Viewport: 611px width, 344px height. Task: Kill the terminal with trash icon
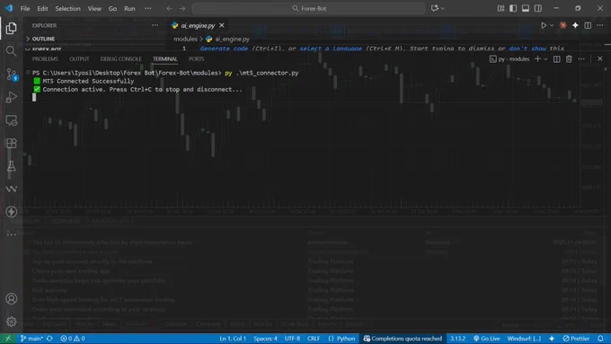[x=569, y=58]
